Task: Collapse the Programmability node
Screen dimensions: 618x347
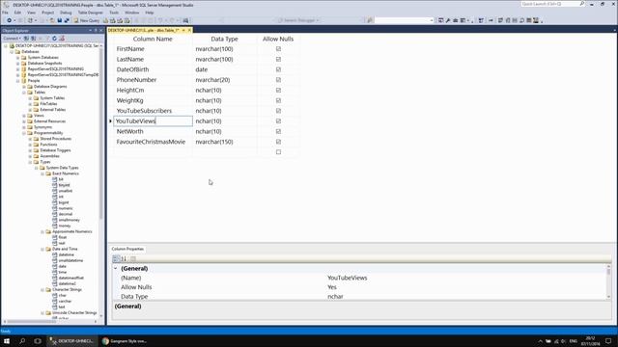Action: pyautogui.click(x=24, y=133)
